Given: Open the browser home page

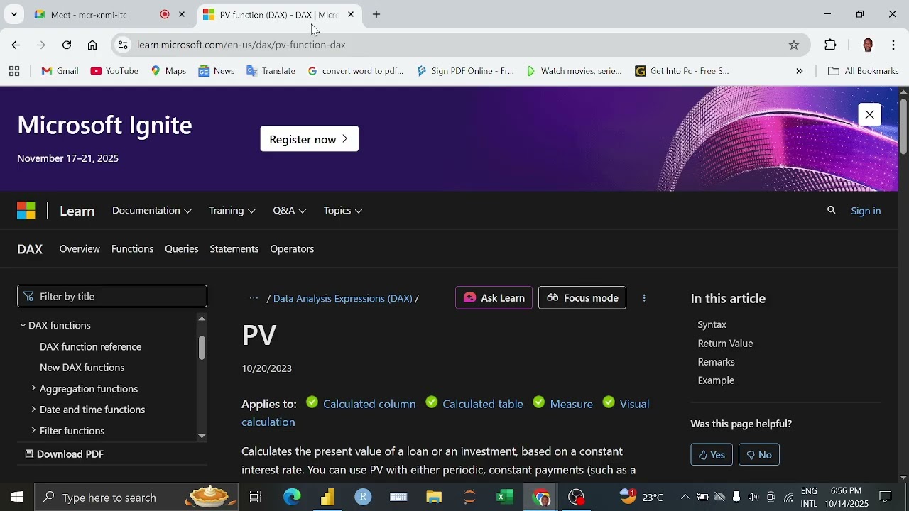Looking at the screenshot, I should coord(92,45).
